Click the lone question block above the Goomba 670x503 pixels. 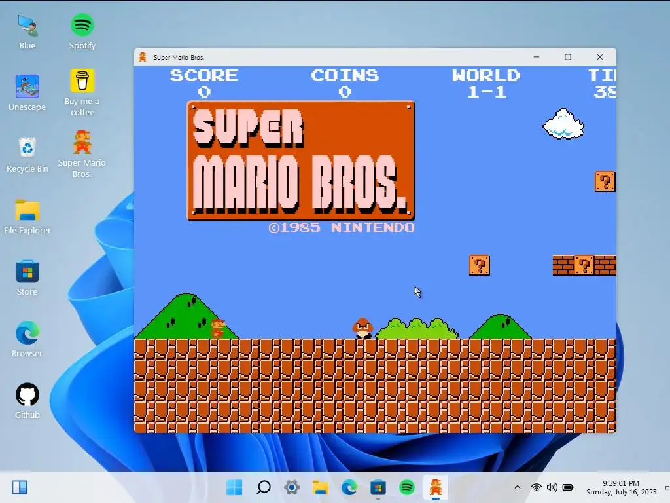pos(480,265)
